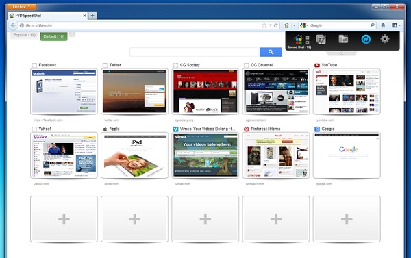Click the Firefox Home toolbar button
Screen dimensions: 411x258
click(383, 25)
